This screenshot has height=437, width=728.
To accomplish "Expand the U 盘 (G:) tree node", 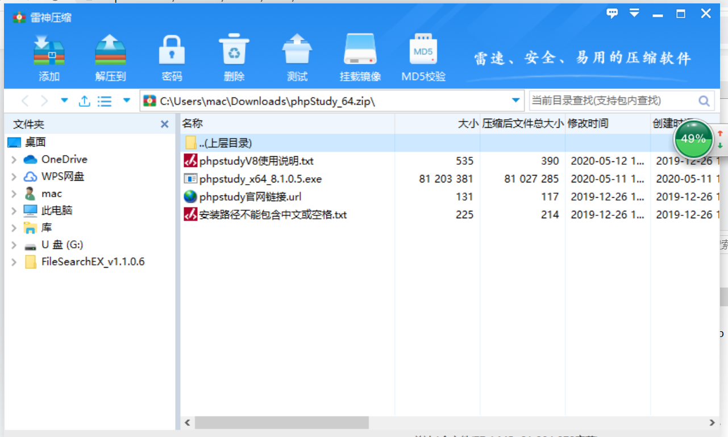I will 14,245.
